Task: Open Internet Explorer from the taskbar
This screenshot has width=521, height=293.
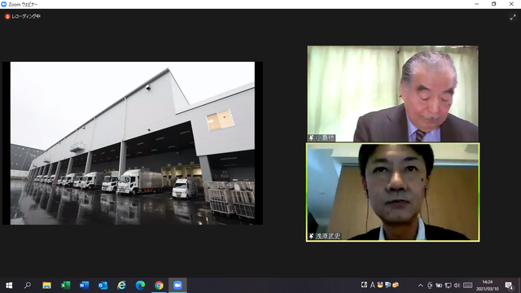Action: 121,286
